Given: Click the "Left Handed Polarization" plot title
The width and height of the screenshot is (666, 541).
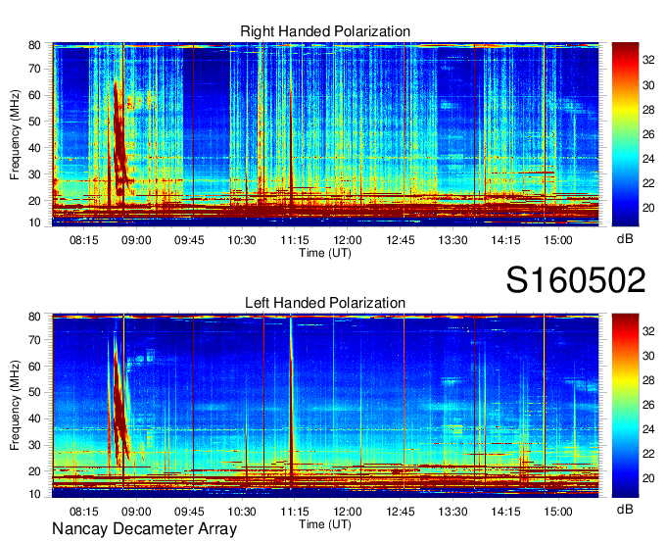Looking at the screenshot, I should tap(325, 303).
